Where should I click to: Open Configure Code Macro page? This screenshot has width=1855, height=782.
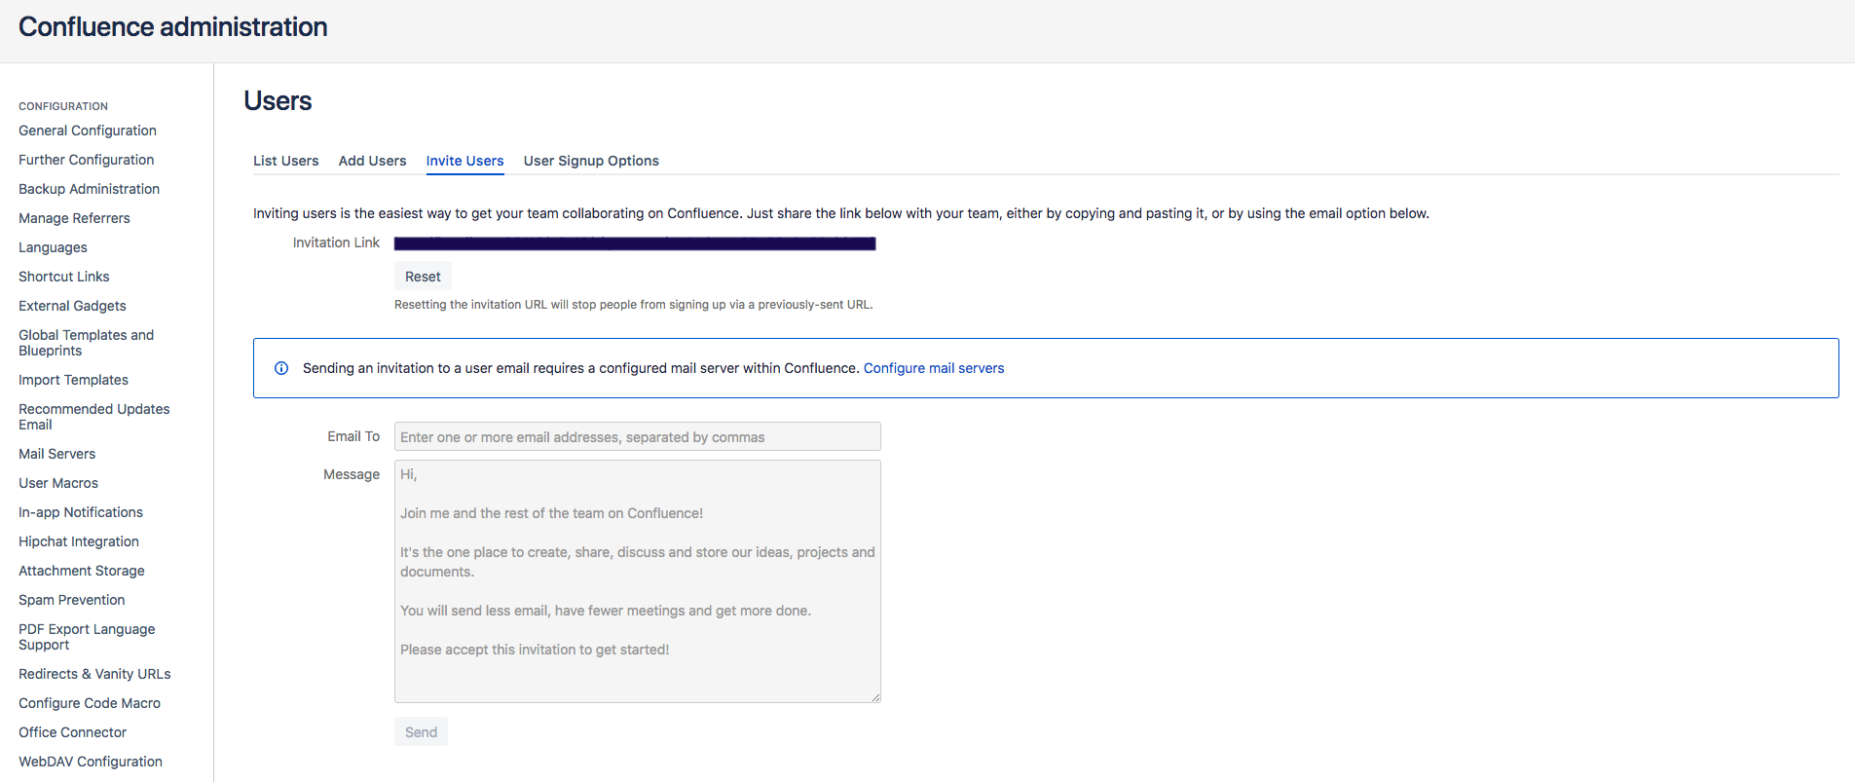coord(90,703)
